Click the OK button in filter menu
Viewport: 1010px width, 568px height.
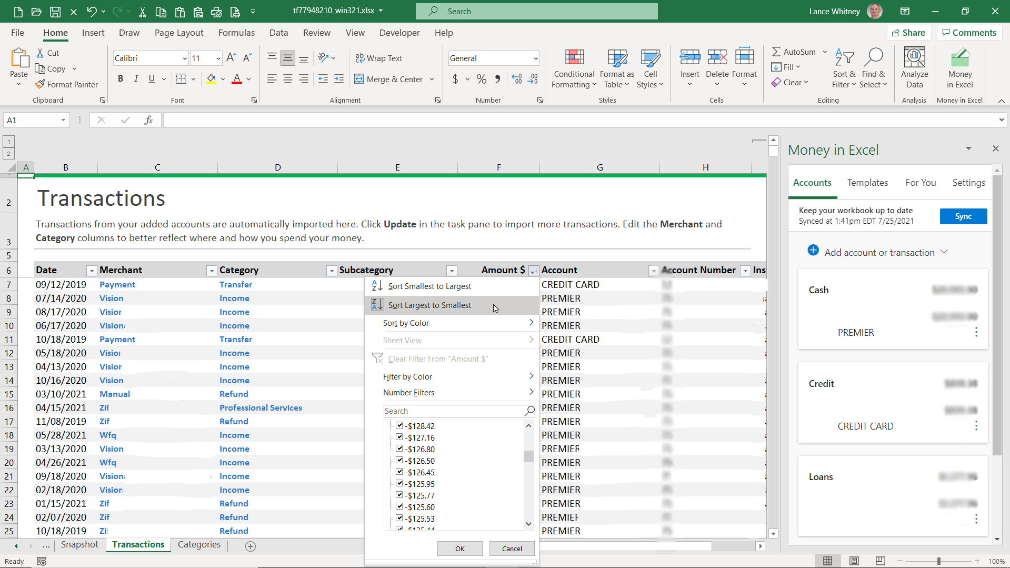(x=459, y=549)
